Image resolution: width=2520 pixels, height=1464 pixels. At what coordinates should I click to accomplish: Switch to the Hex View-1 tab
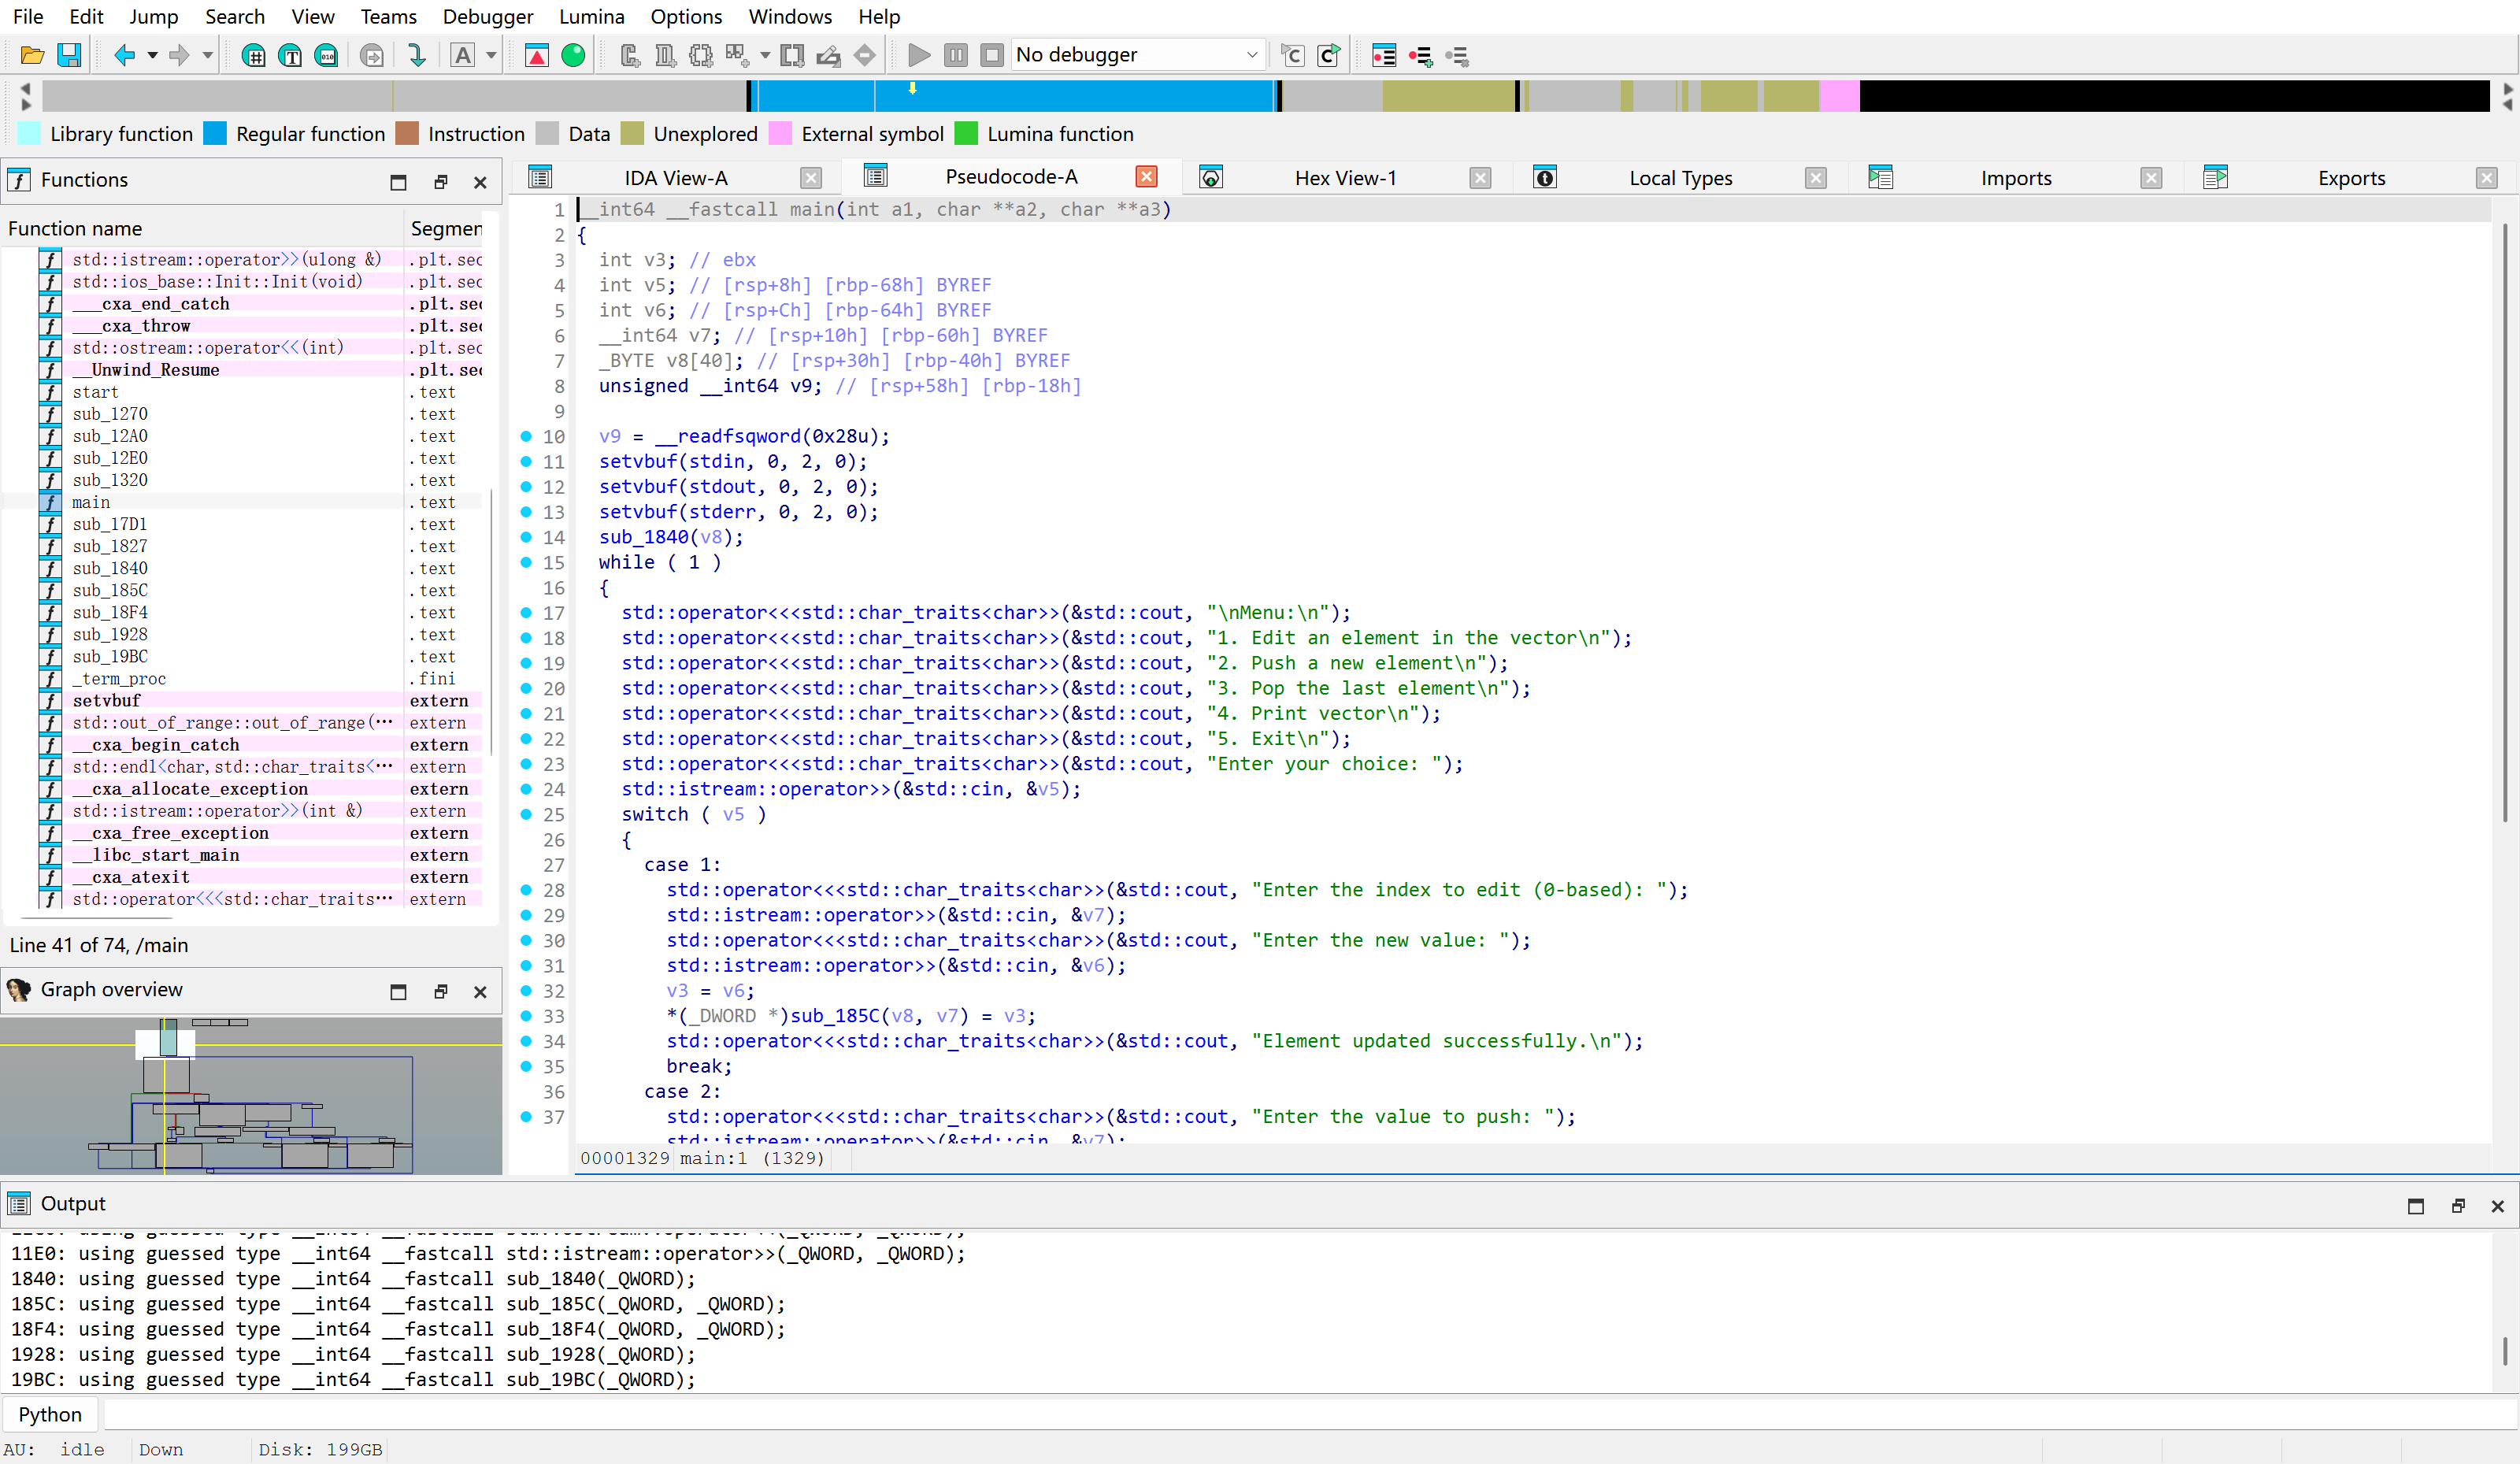click(1345, 178)
